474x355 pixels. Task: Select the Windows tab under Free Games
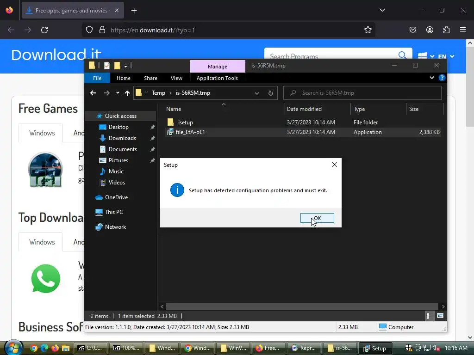point(42,133)
